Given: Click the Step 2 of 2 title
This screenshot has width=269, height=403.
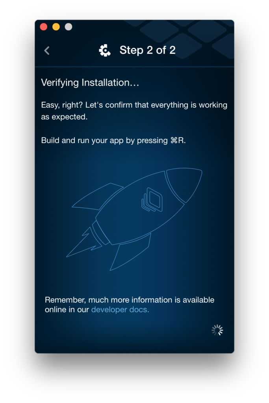Looking at the screenshot, I should [148, 50].
